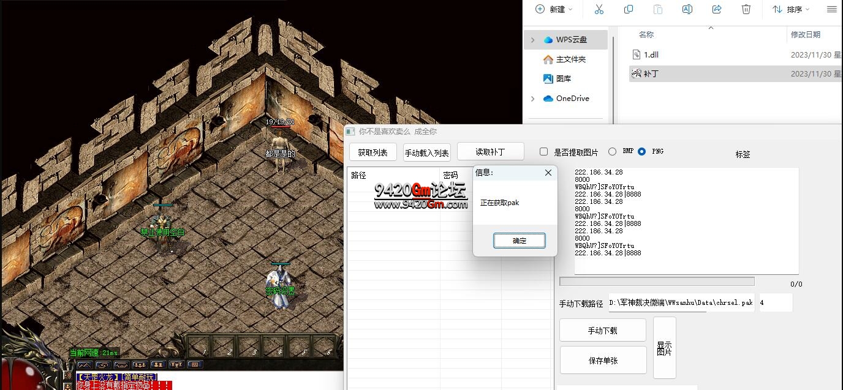Click the third game toolbar button
The height and width of the screenshot is (390, 843).
(x=121, y=365)
